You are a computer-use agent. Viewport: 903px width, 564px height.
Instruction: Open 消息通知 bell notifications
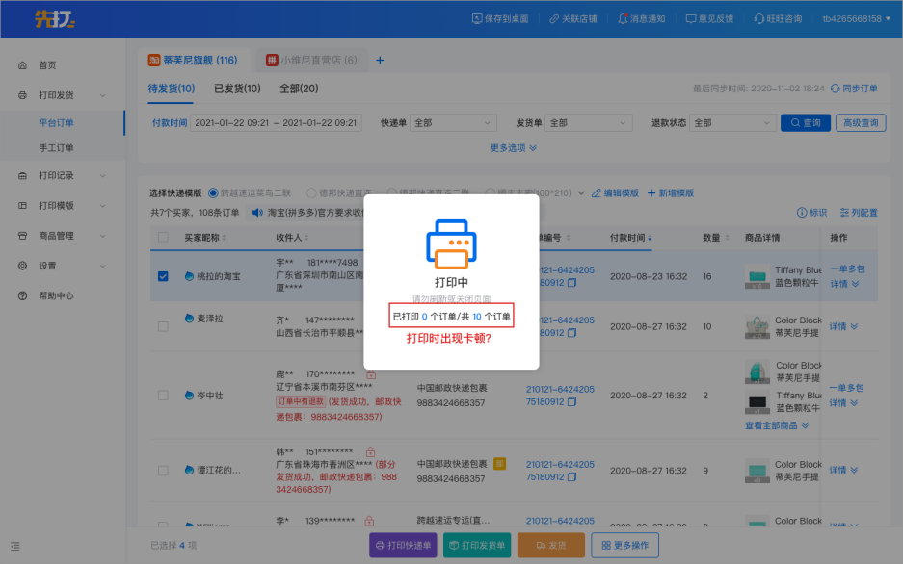tap(624, 19)
